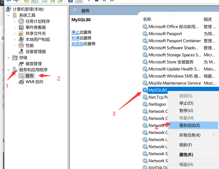
Task: Collapse the 系统工具 tree node
Action: [8, 15]
